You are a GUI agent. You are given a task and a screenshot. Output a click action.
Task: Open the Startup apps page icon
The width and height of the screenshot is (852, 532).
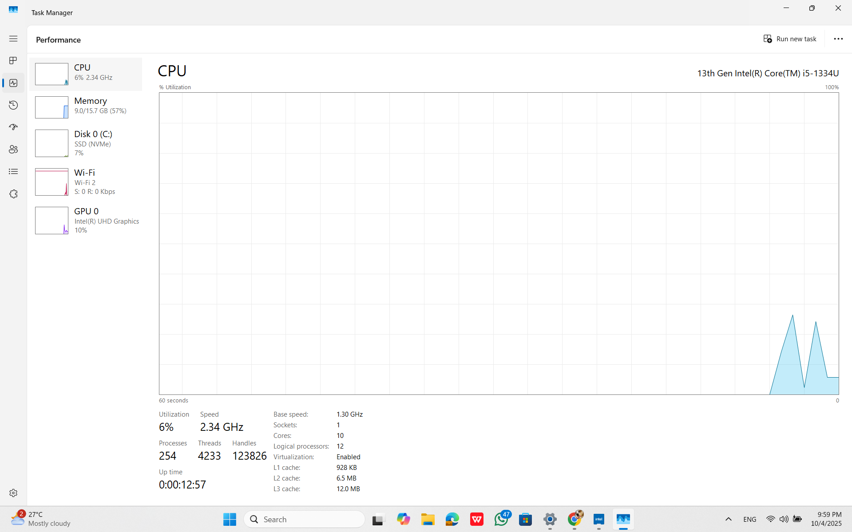(13, 127)
